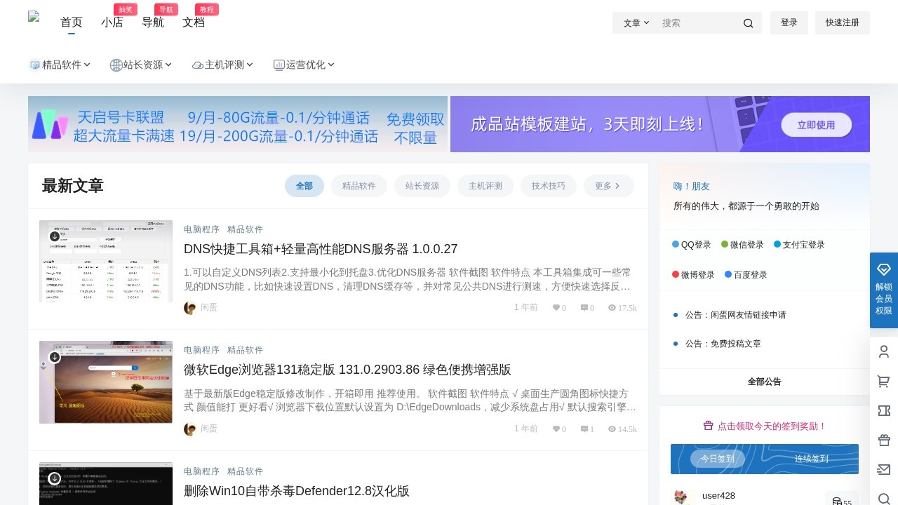This screenshot has width=898, height=505.
Task: Open 全部公告 link
Action: point(765,382)
